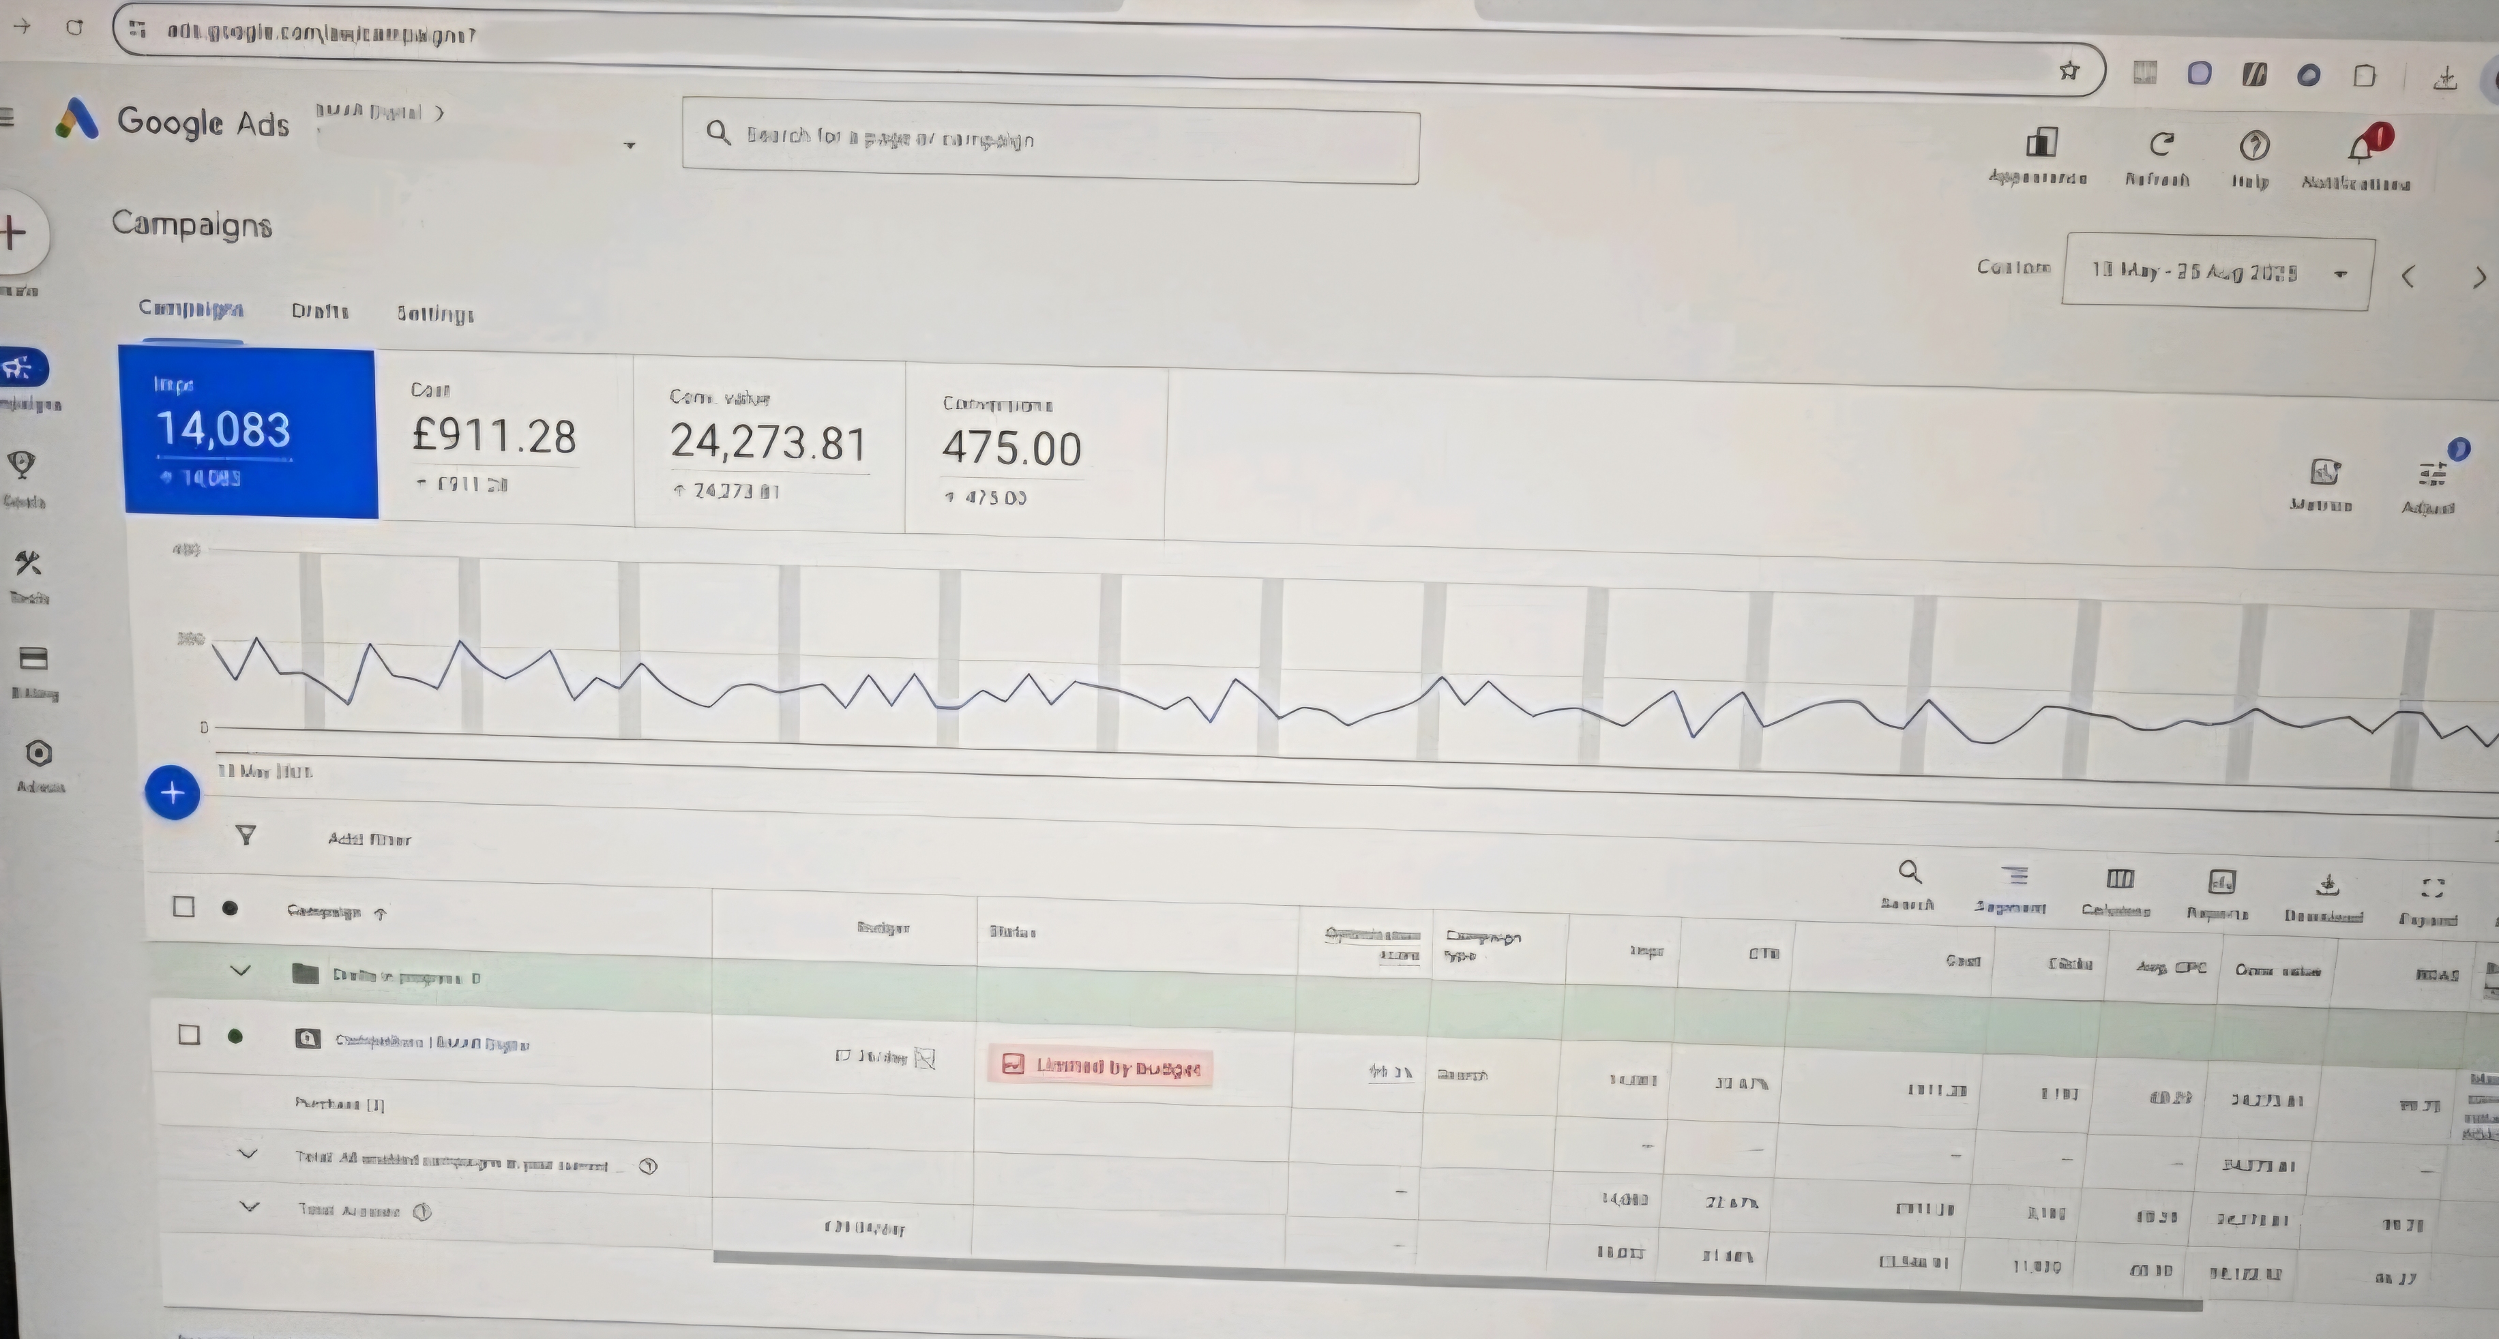The width and height of the screenshot is (2499, 1339).
Task: Click the table Search magnifier icon
Action: click(1909, 872)
